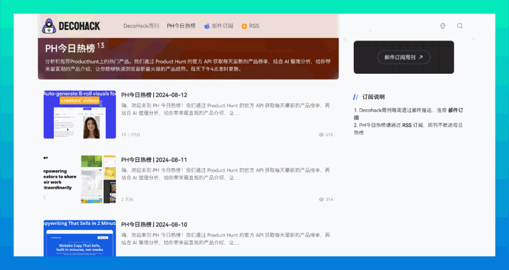
Task: Click the orange RSS feed icon
Action: (x=244, y=26)
